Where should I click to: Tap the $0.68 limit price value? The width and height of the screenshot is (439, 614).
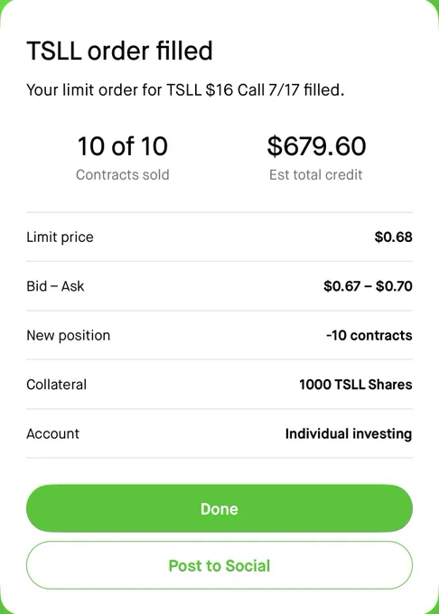point(393,237)
